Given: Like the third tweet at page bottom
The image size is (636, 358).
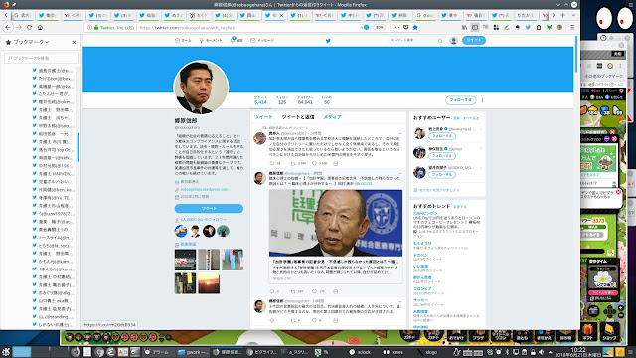Looking at the screenshot, I should [314, 320].
